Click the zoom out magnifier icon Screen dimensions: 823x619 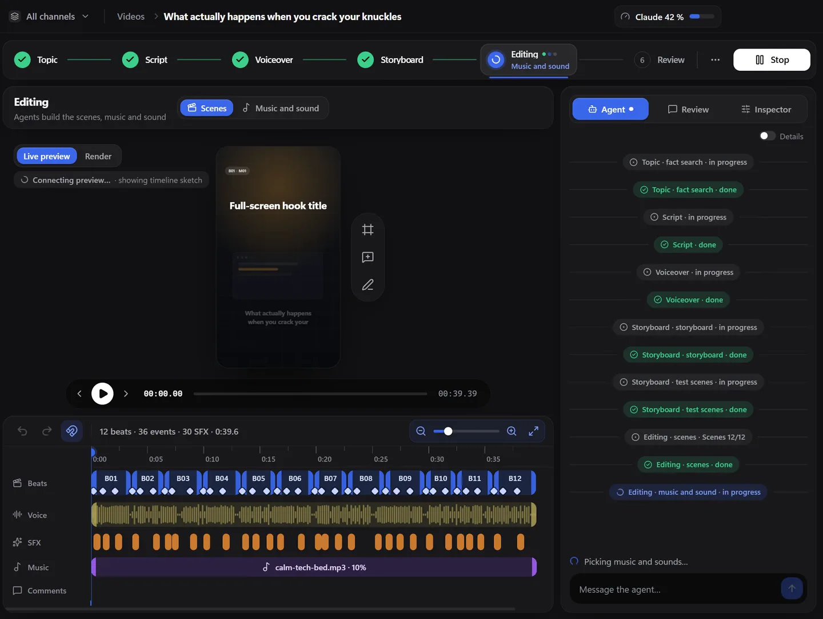(421, 431)
